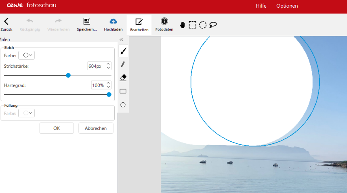Image resolution: width=347 pixels, height=193 pixels.
Task: Confirm painting with the OK button
Action: coord(57,128)
